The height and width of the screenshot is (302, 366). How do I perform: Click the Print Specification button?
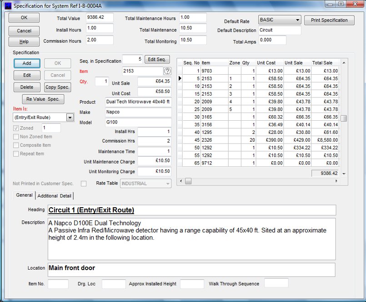point(329,20)
